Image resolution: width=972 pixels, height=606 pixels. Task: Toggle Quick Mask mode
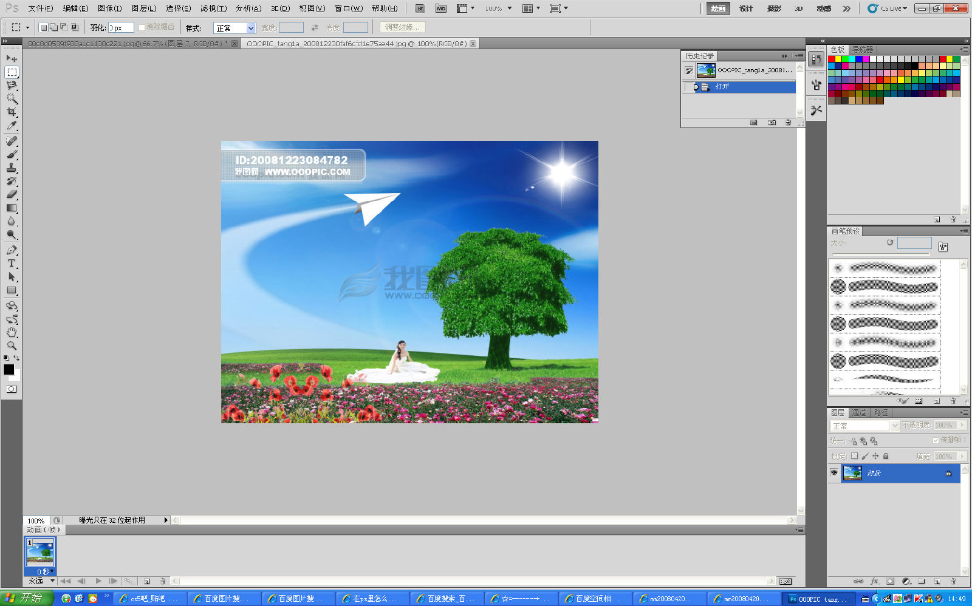pos(12,389)
